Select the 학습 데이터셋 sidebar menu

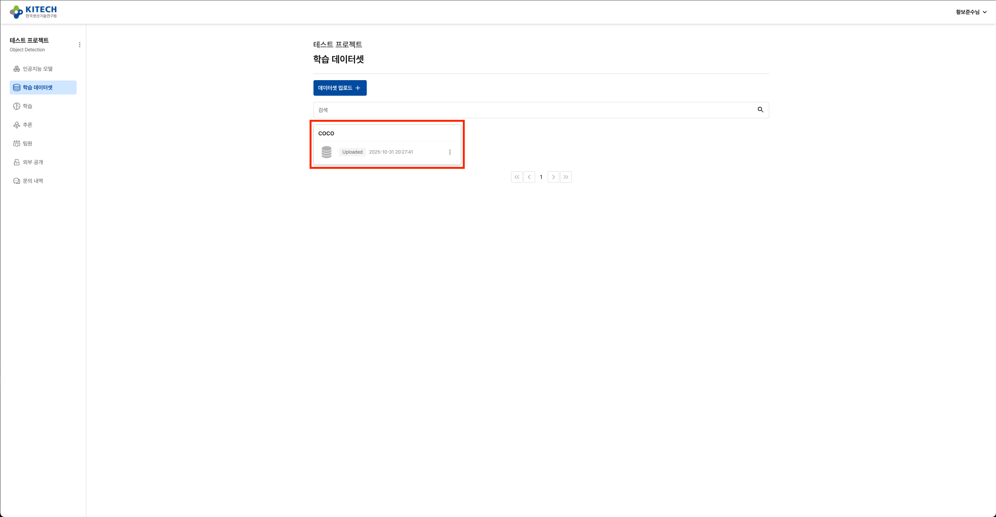point(37,88)
